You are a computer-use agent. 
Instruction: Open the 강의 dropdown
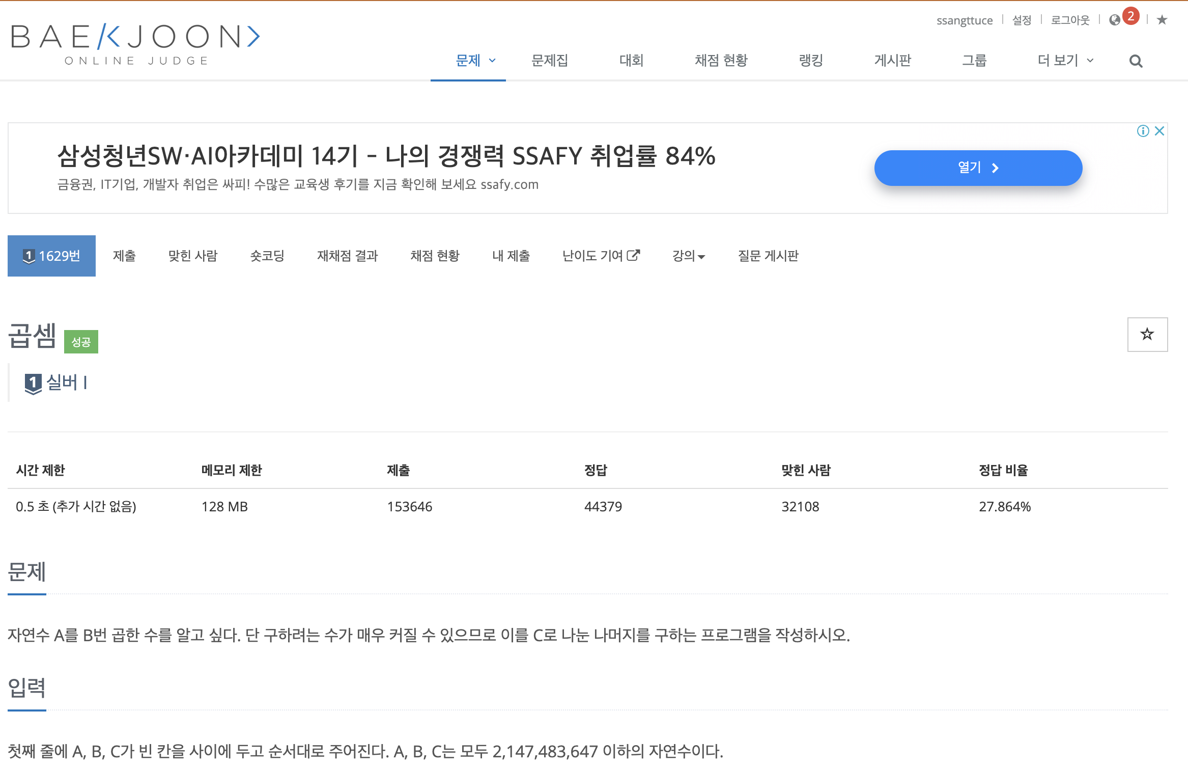[x=688, y=256]
